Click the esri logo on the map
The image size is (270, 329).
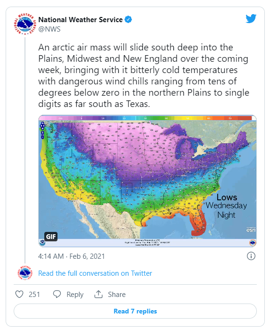pos(251,230)
